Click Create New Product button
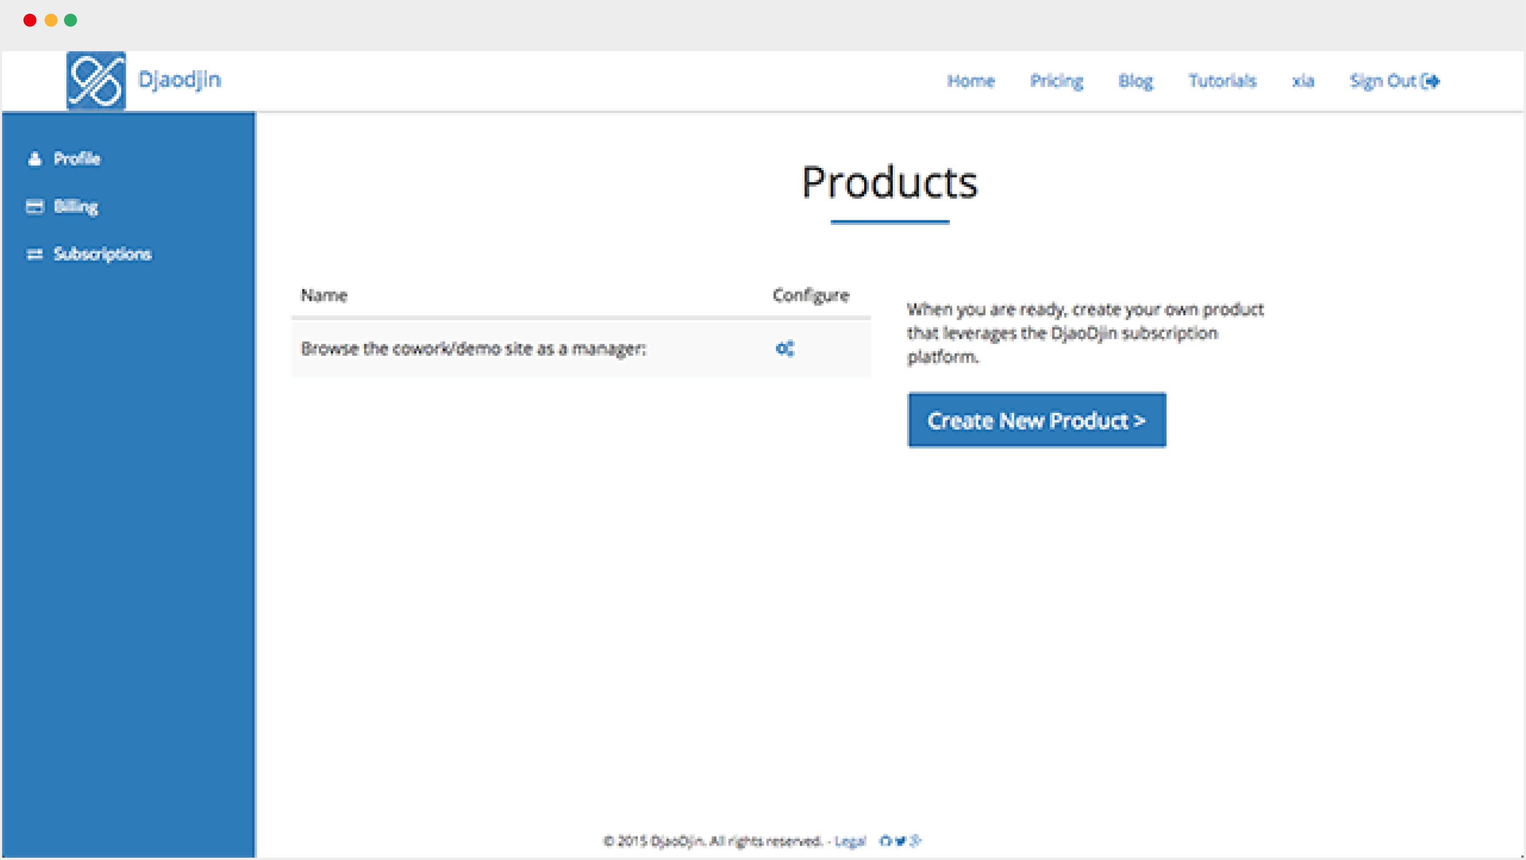 pyautogui.click(x=1037, y=420)
